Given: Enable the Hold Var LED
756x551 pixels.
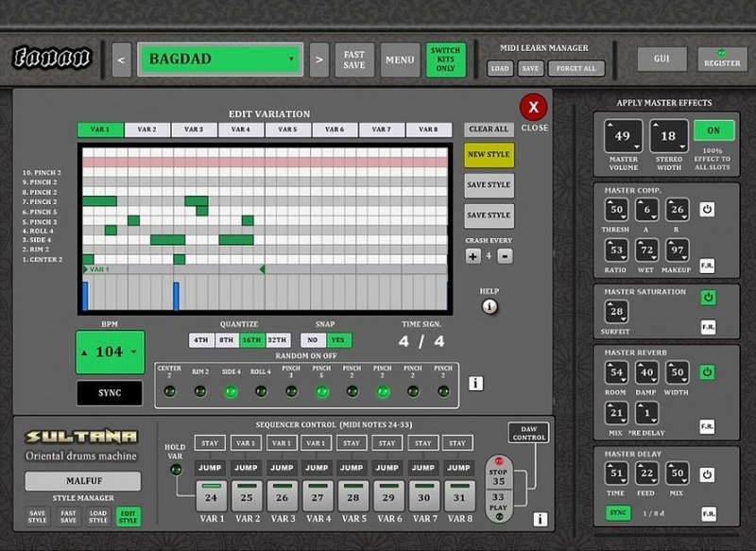Looking at the screenshot, I should pyautogui.click(x=176, y=469).
